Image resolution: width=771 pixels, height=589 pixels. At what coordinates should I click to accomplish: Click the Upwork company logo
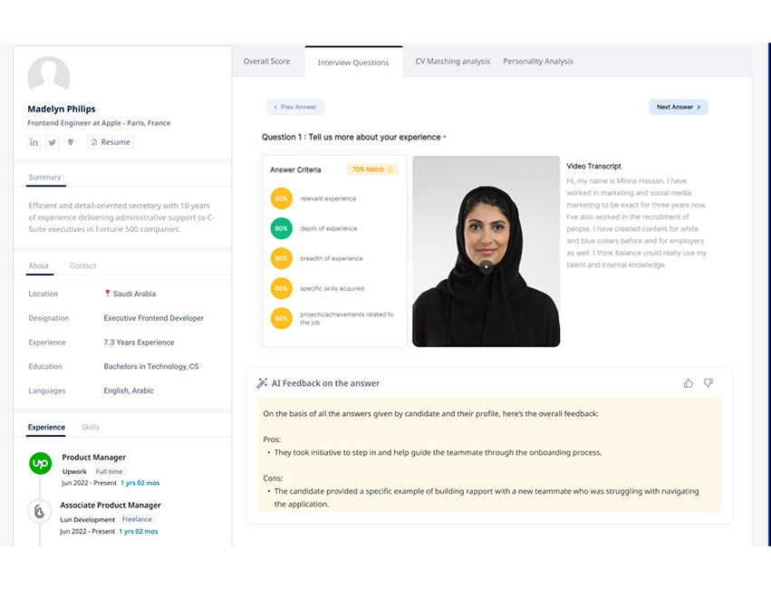[x=40, y=464]
